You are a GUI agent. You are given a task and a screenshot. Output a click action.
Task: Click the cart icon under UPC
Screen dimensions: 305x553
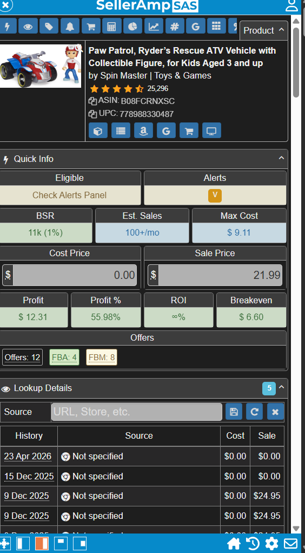pyautogui.click(x=189, y=131)
